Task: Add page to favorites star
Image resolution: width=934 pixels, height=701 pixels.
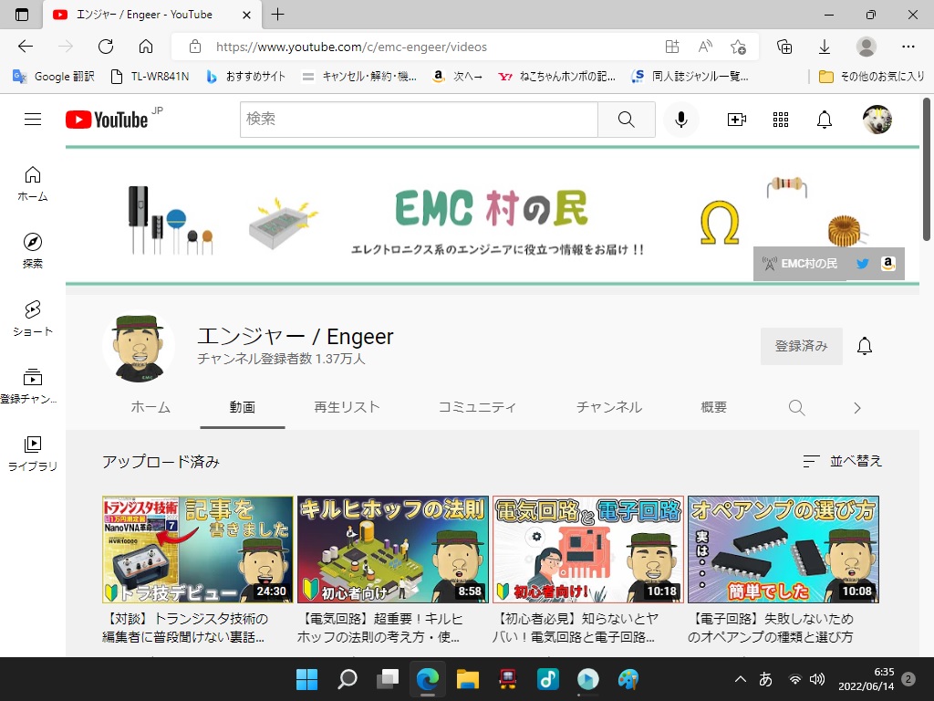Action: [x=738, y=47]
